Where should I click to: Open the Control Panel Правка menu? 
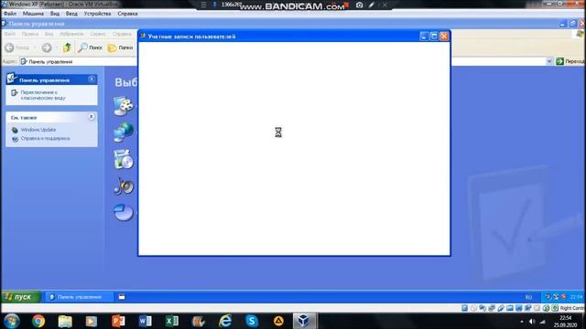point(30,34)
